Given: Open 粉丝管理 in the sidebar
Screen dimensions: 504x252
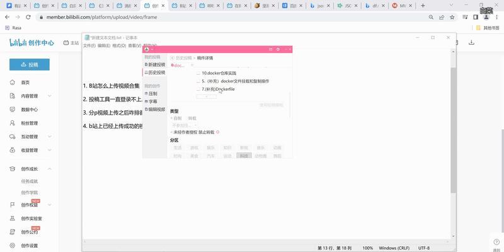Looking at the screenshot, I should pyautogui.click(x=29, y=123).
